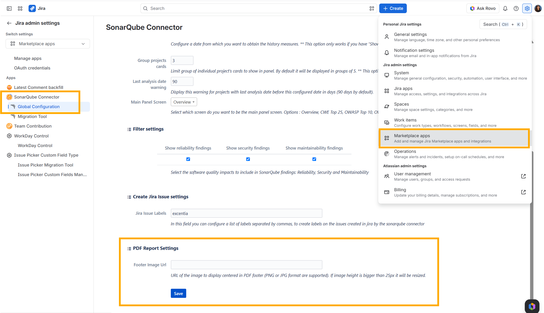Uncheck Show reliability findings checkbox
Viewport: 544px width, 313px height.
point(188,159)
